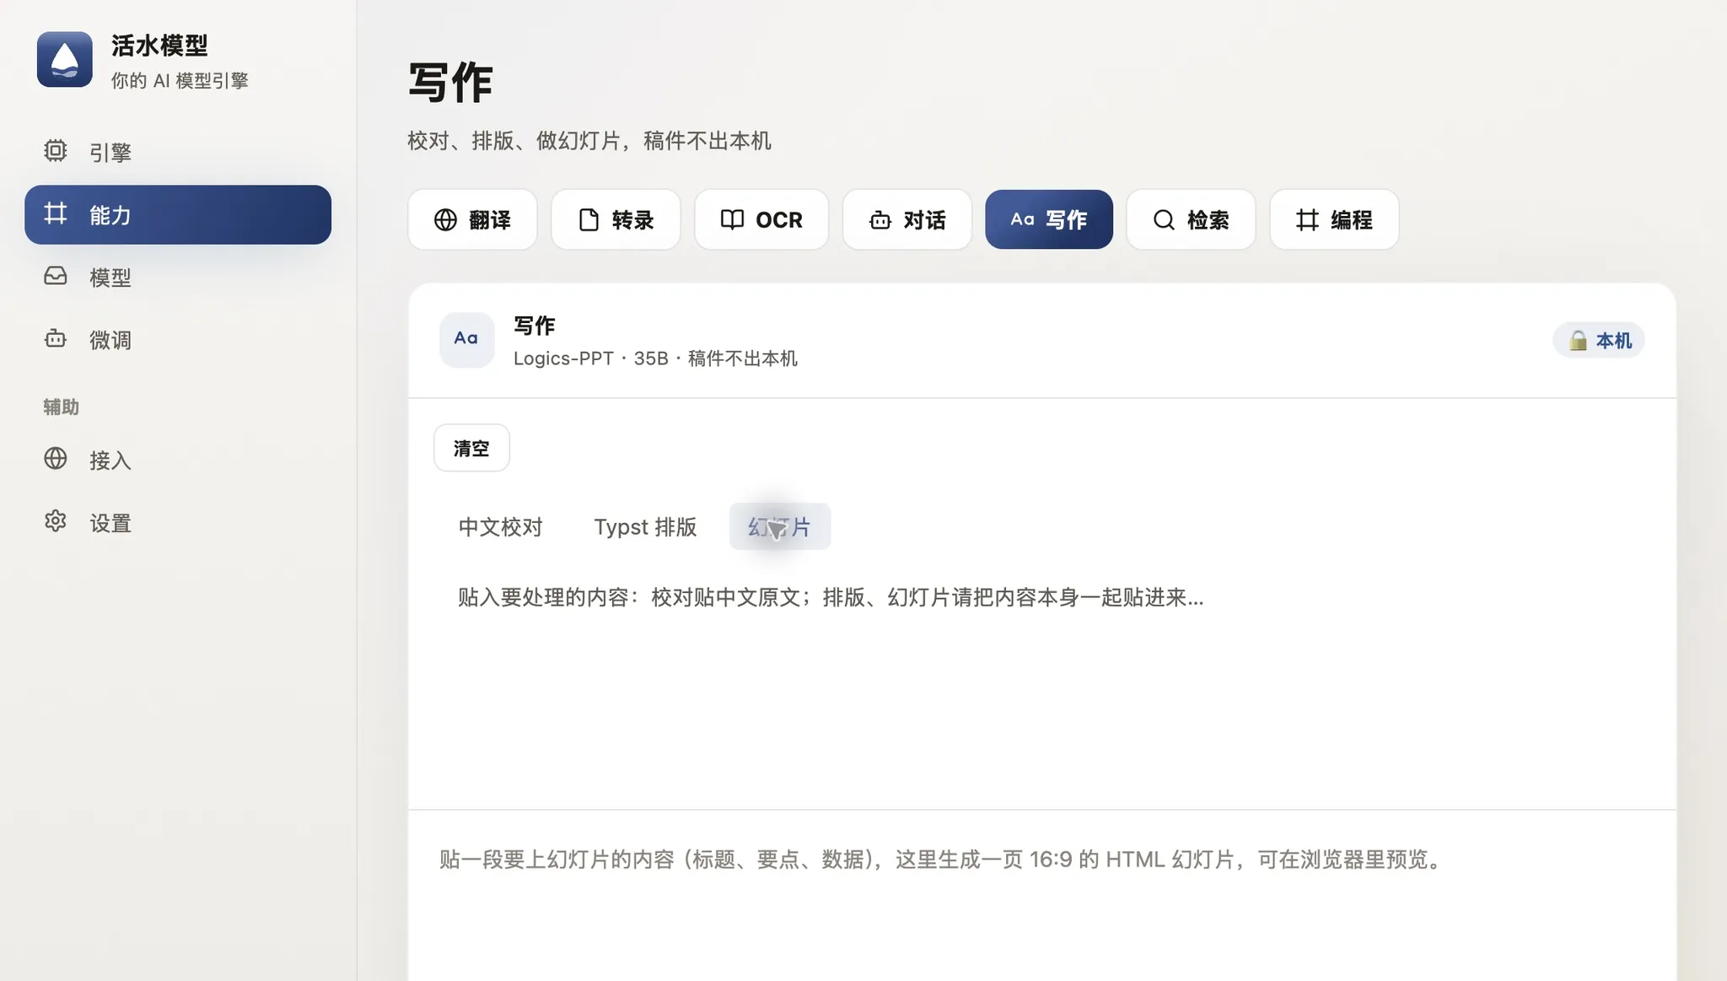The height and width of the screenshot is (981, 1727).
Task: Click the 活水模型 app title text
Action: coord(159,45)
